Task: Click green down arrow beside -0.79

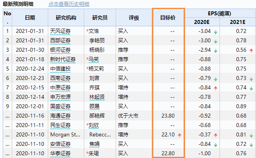Action: tap(216, 79)
